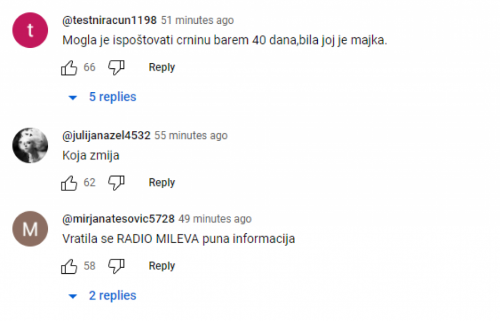Screen dimensions: 500x321
Task: Like the "Koja zmija" comment
Action: tap(69, 183)
